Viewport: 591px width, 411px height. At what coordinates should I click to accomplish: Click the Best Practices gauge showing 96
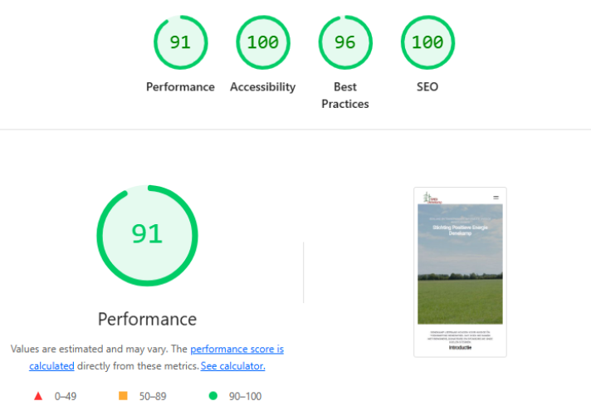[344, 43]
